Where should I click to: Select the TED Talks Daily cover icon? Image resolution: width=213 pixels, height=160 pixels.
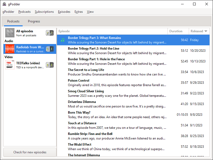click(x=10, y=65)
